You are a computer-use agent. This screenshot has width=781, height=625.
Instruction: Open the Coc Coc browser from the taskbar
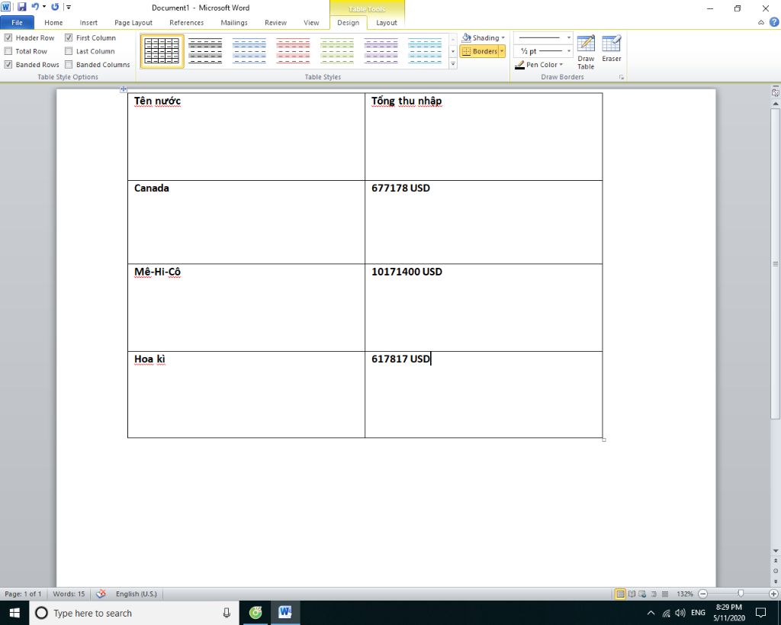pyautogui.click(x=256, y=613)
